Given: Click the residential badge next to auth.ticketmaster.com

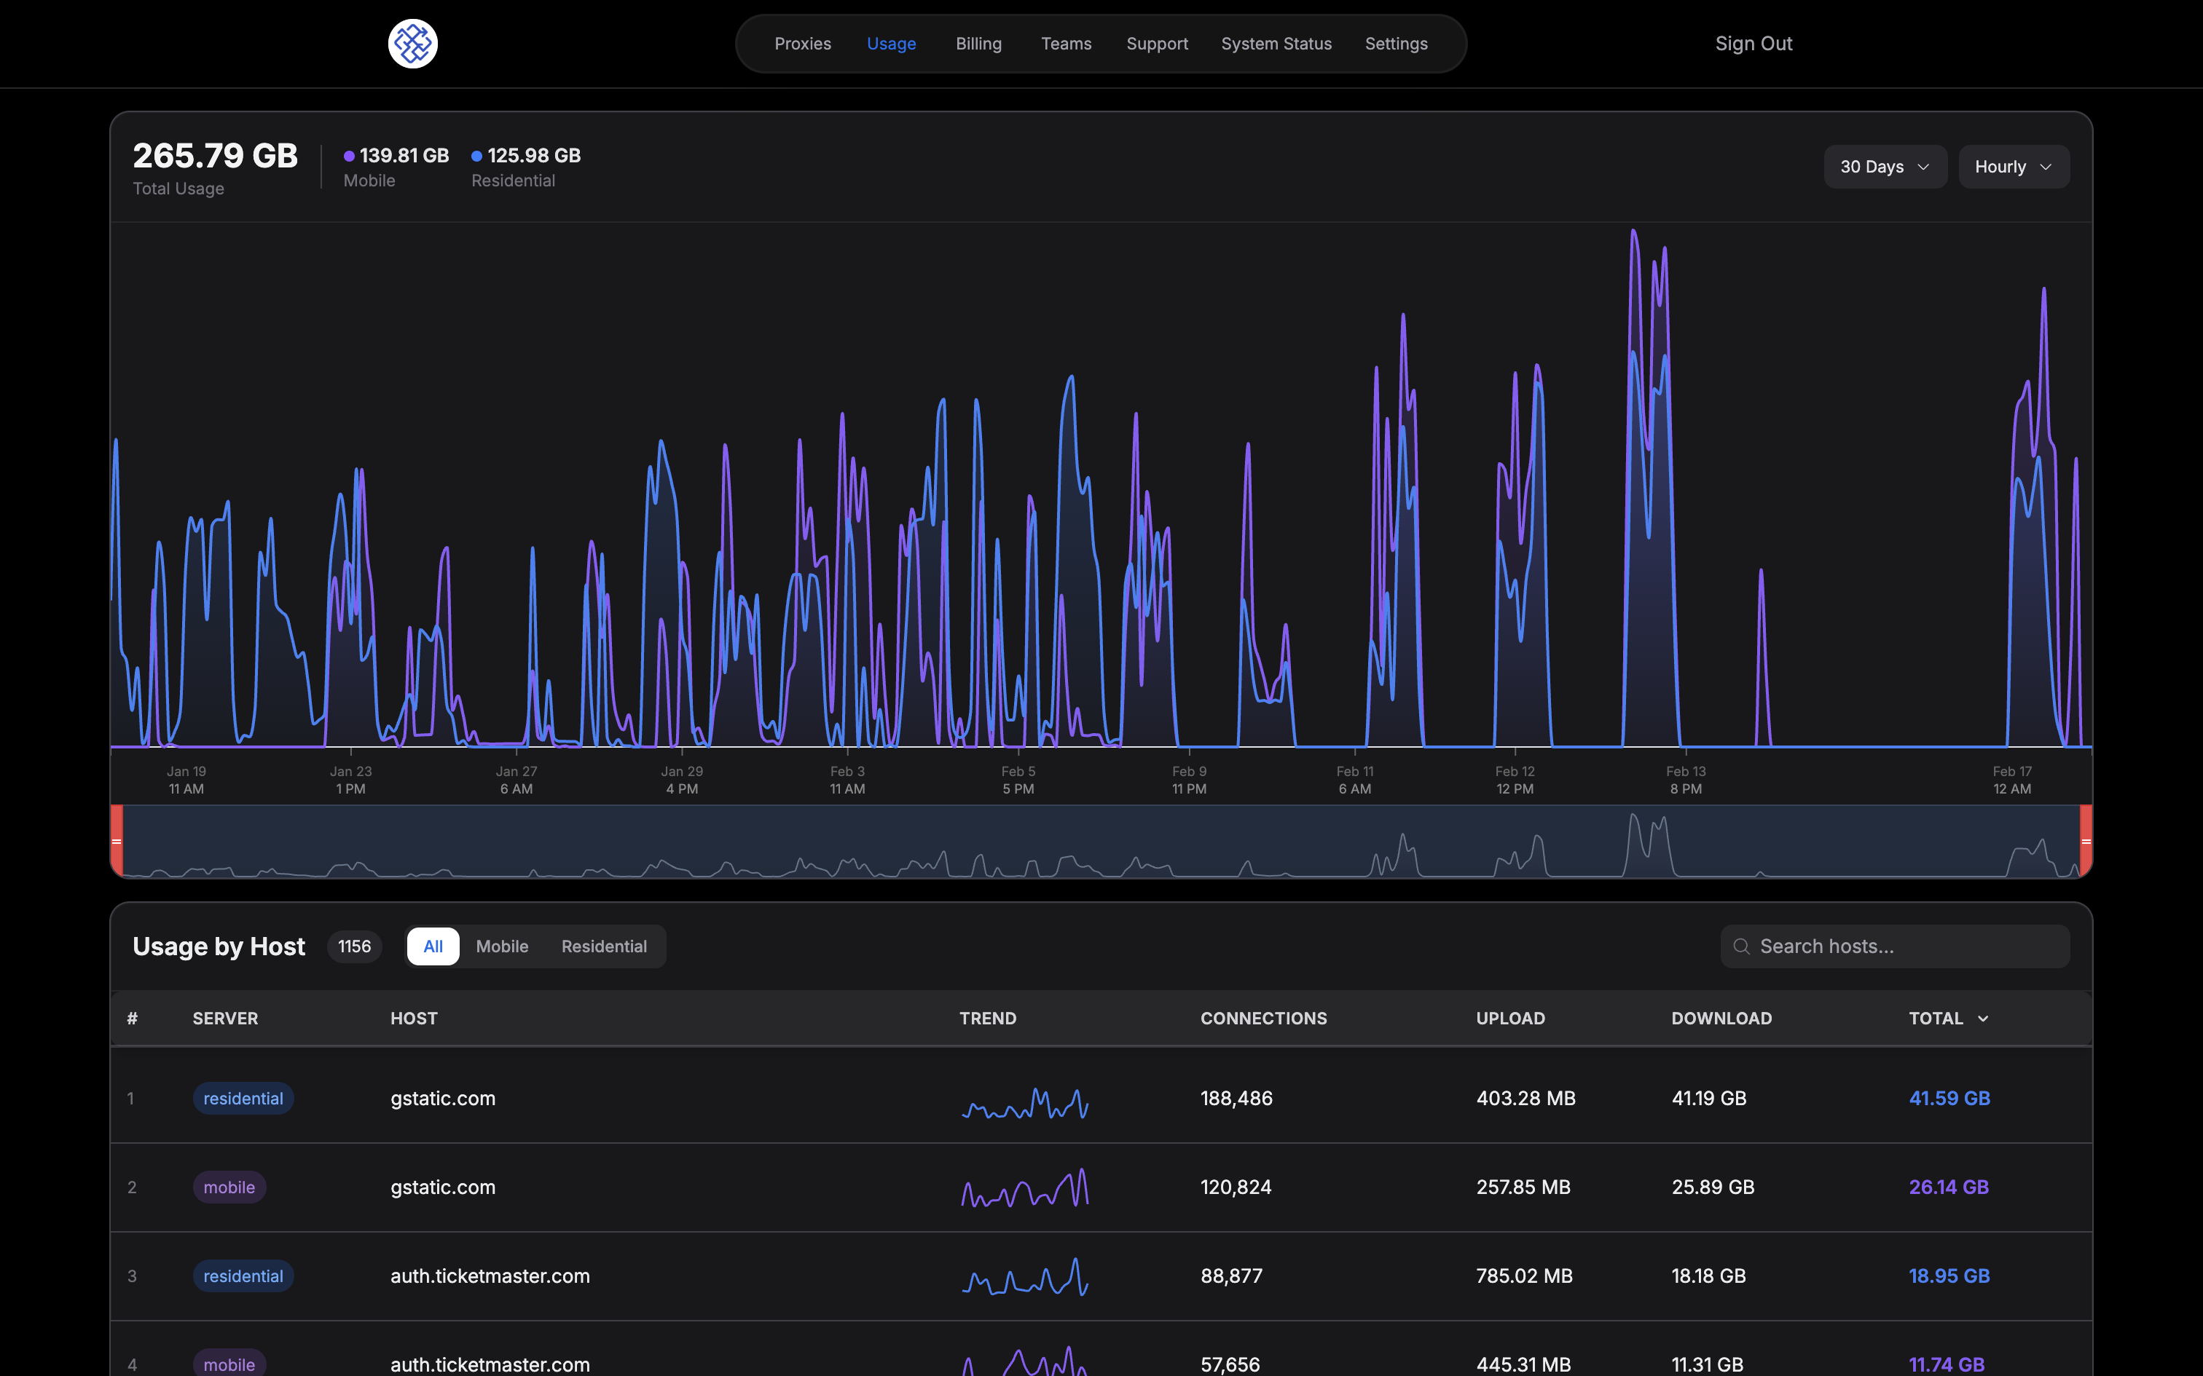Looking at the screenshot, I should [x=243, y=1275].
